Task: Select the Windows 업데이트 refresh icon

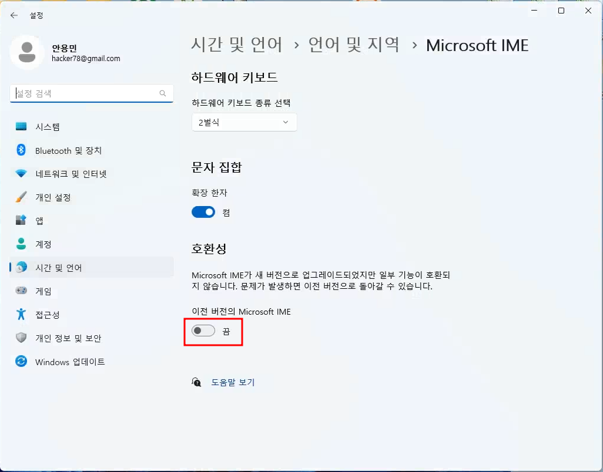Action: click(21, 362)
